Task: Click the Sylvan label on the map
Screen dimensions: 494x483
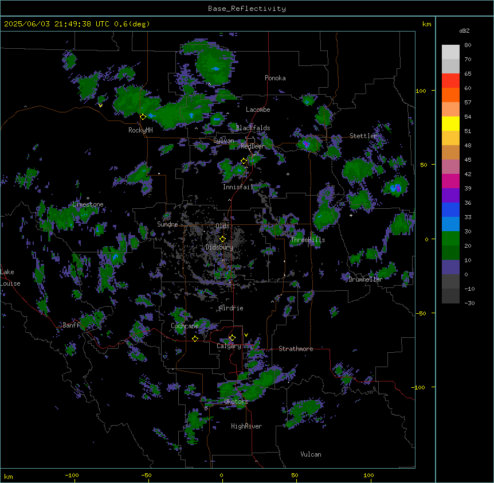Action: (x=224, y=141)
